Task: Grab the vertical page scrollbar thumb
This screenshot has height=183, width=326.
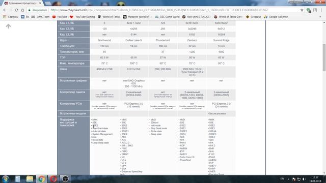Action: click(x=324, y=57)
